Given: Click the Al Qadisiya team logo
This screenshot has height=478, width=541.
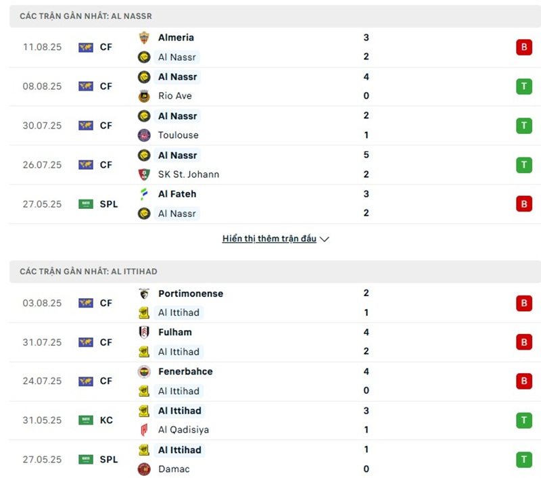Looking at the screenshot, I should [144, 430].
